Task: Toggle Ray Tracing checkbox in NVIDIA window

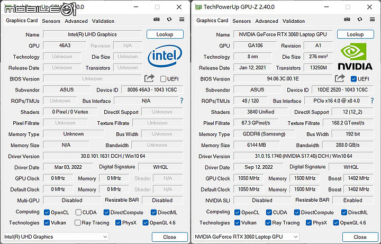Action: click(x=268, y=223)
